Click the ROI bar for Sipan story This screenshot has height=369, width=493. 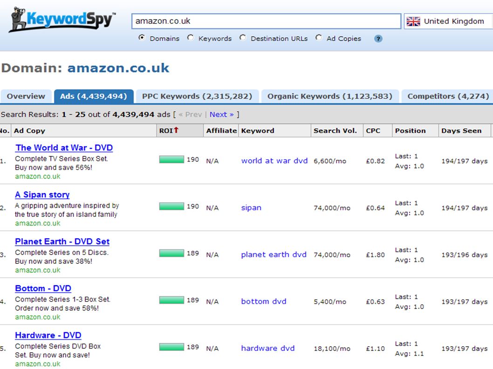pos(171,206)
